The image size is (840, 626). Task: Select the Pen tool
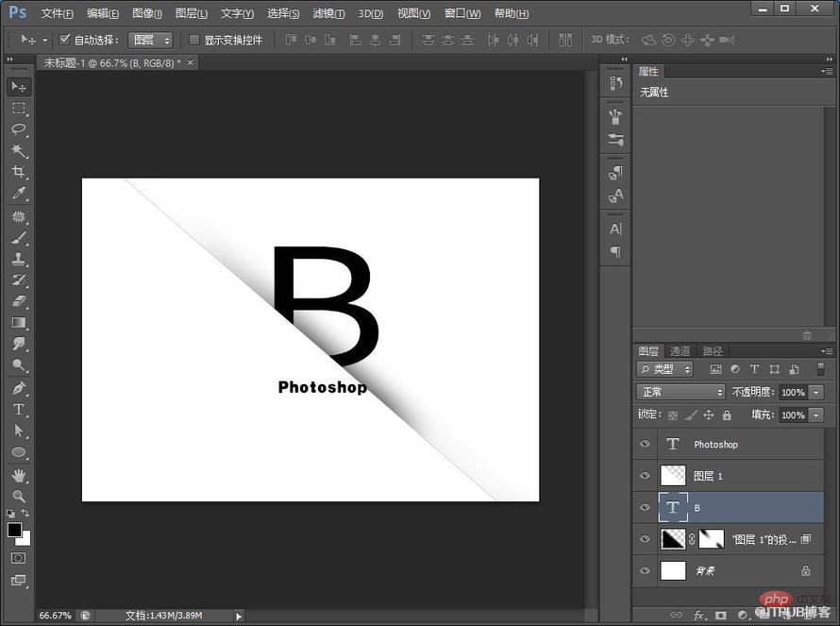click(18, 388)
